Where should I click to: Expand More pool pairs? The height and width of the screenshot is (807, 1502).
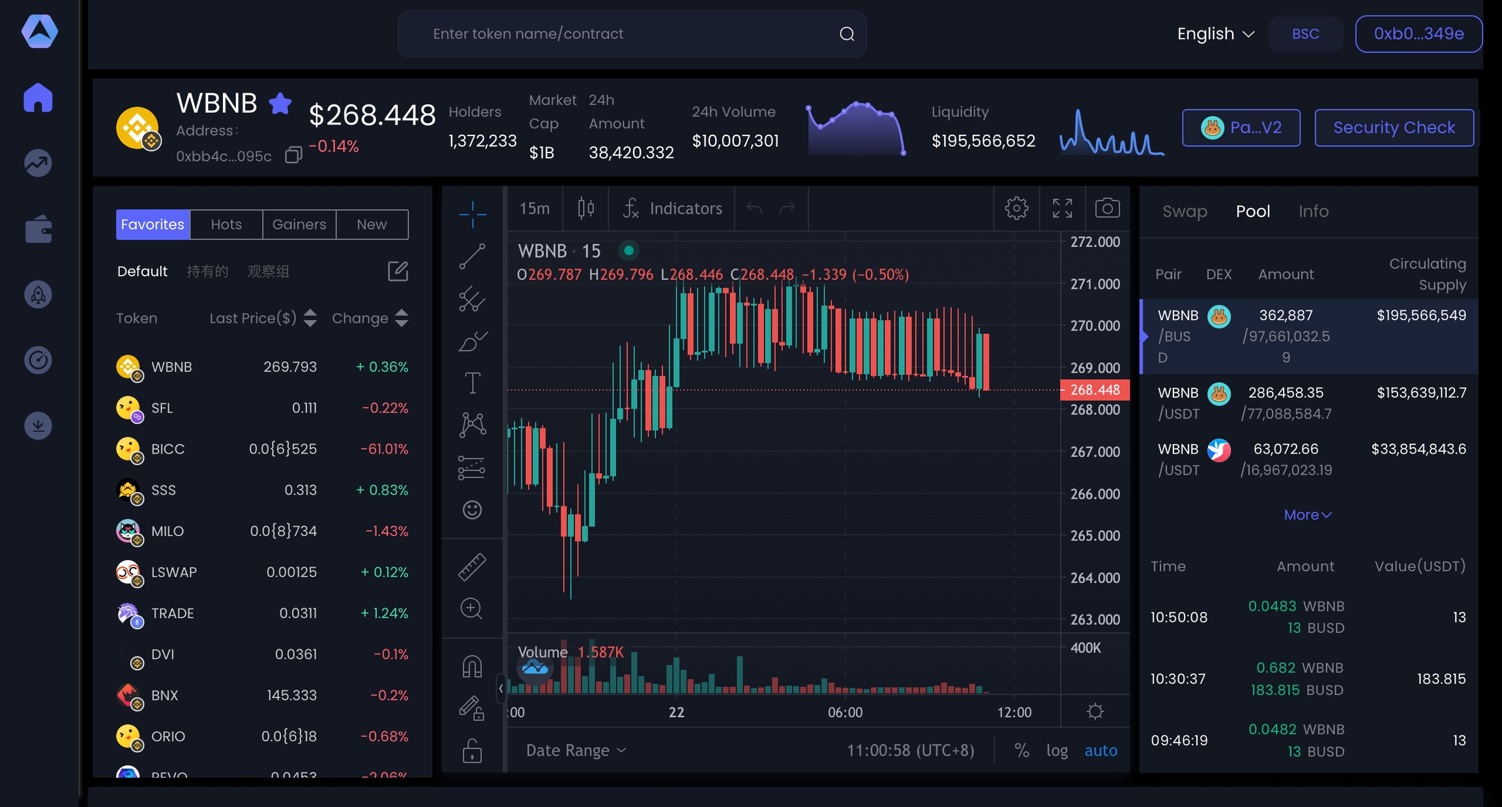[x=1307, y=514]
